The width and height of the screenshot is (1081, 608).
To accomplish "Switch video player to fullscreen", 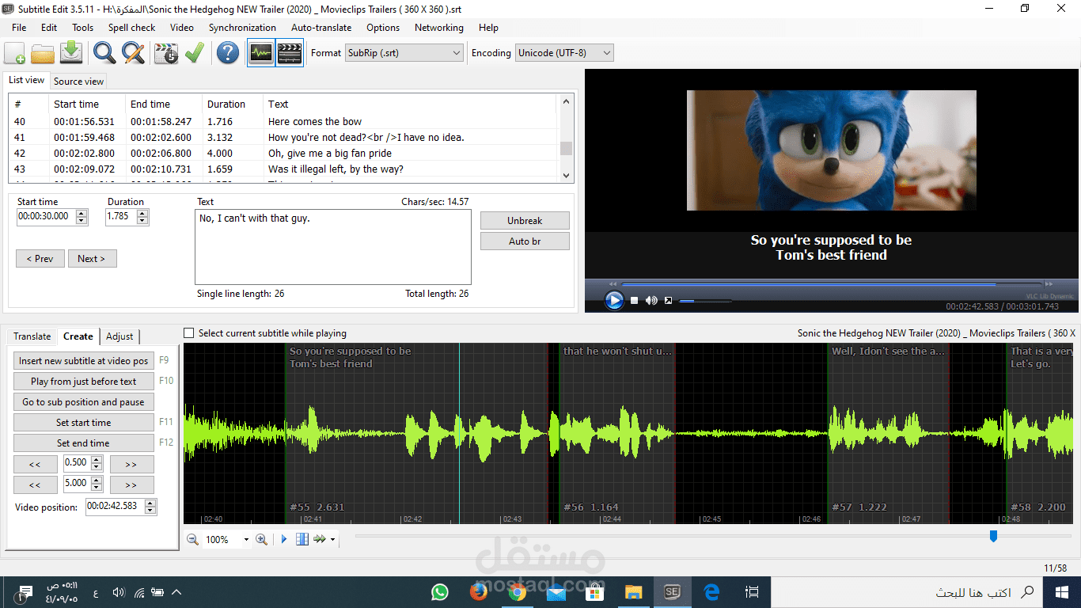I will [669, 301].
